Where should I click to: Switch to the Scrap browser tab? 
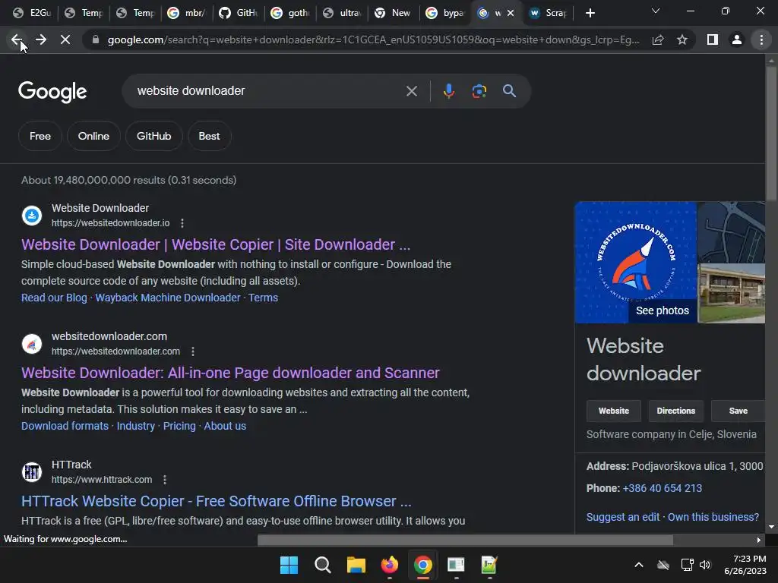[x=549, y=13]
